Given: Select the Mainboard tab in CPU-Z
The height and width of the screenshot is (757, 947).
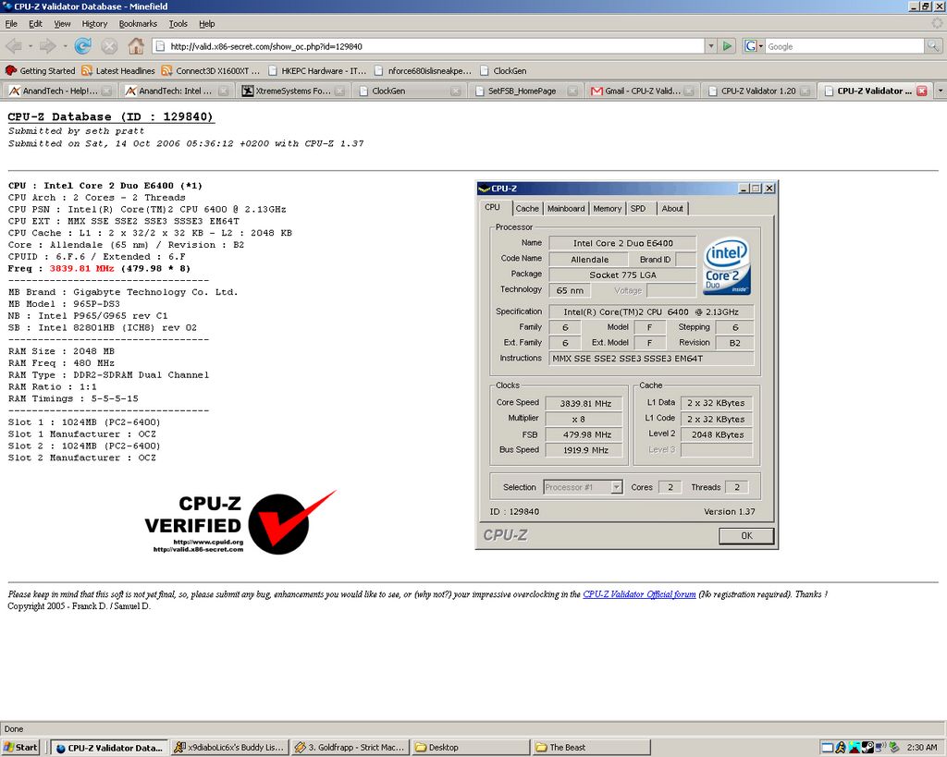Looking at the screenshot, I should point(566,208).
